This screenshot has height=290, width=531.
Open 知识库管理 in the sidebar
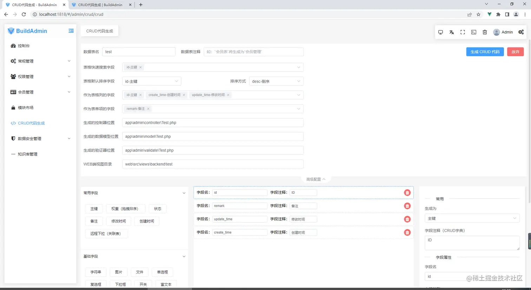[40, 154]
